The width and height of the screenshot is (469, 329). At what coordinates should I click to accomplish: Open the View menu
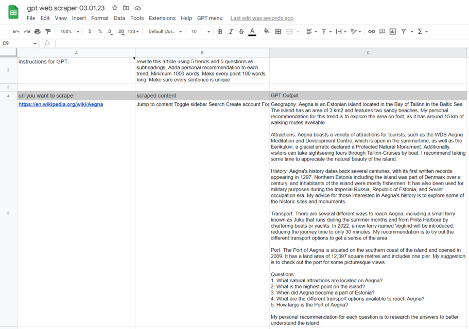coord(61,18)
